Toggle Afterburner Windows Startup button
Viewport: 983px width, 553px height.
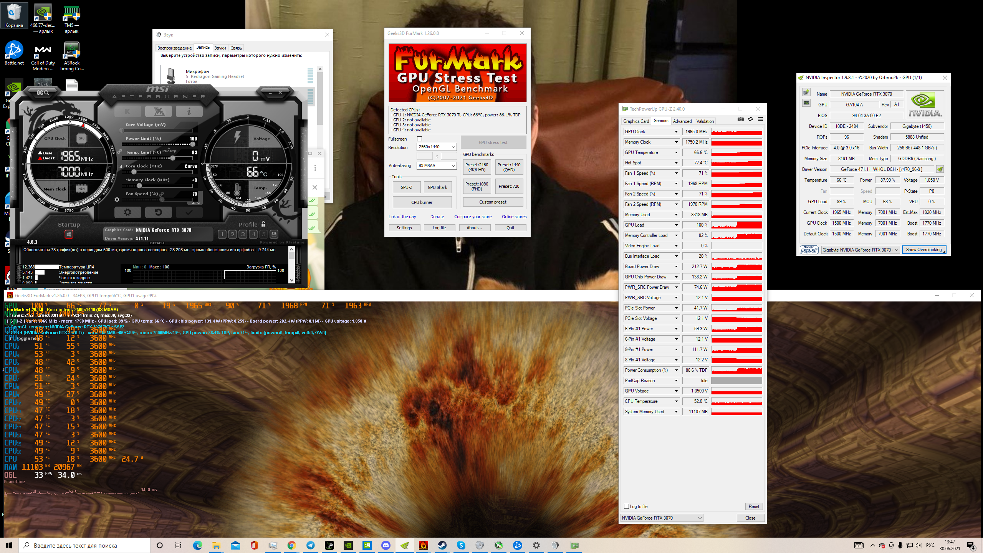pyautogui.click(x=69, y=234)
